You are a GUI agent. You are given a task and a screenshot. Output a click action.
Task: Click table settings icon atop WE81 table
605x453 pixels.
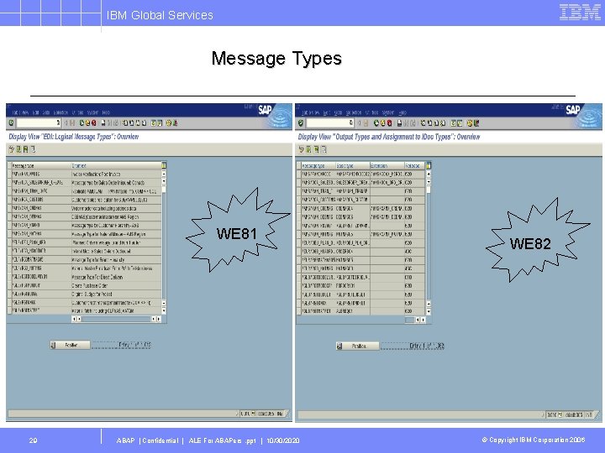point(164,165)
